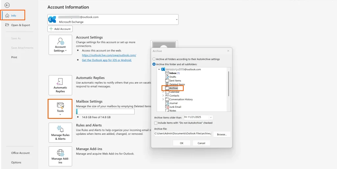Click the Conversation History folder icon
337x169 pixels.
click(167, 99)
